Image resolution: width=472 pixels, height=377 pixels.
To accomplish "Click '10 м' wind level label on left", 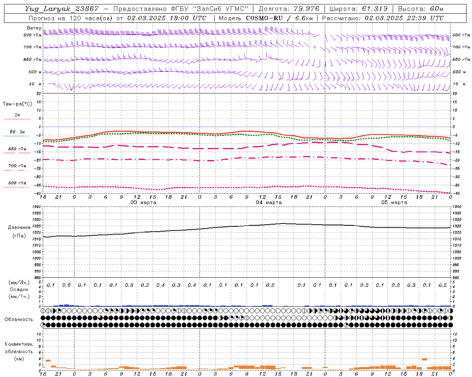I will click(35, 84).
